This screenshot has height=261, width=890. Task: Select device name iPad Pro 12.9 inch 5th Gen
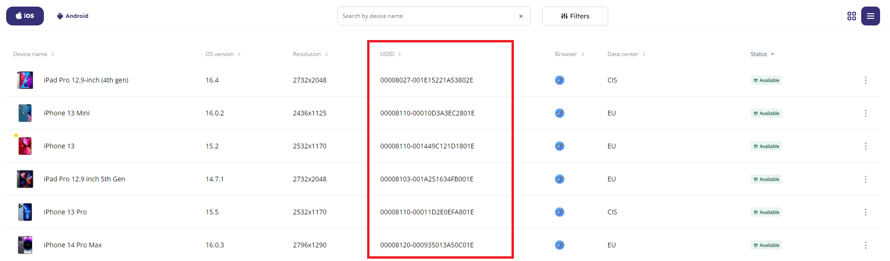coord(84,179)
